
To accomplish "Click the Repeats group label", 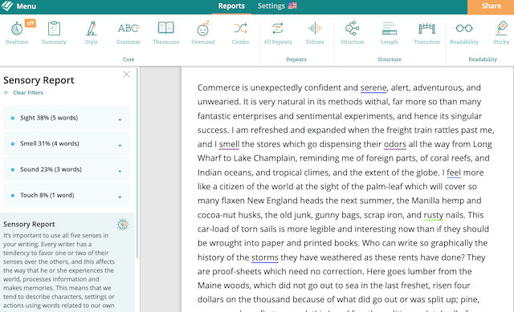I will 296,59.
